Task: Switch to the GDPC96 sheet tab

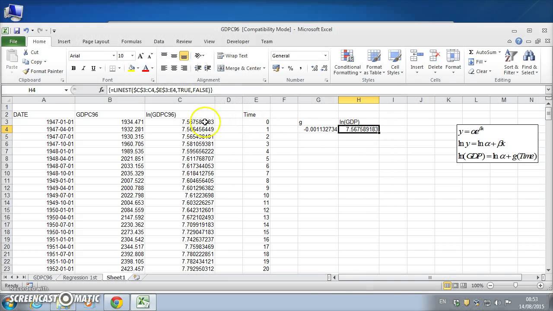Action: coord(43,278)
